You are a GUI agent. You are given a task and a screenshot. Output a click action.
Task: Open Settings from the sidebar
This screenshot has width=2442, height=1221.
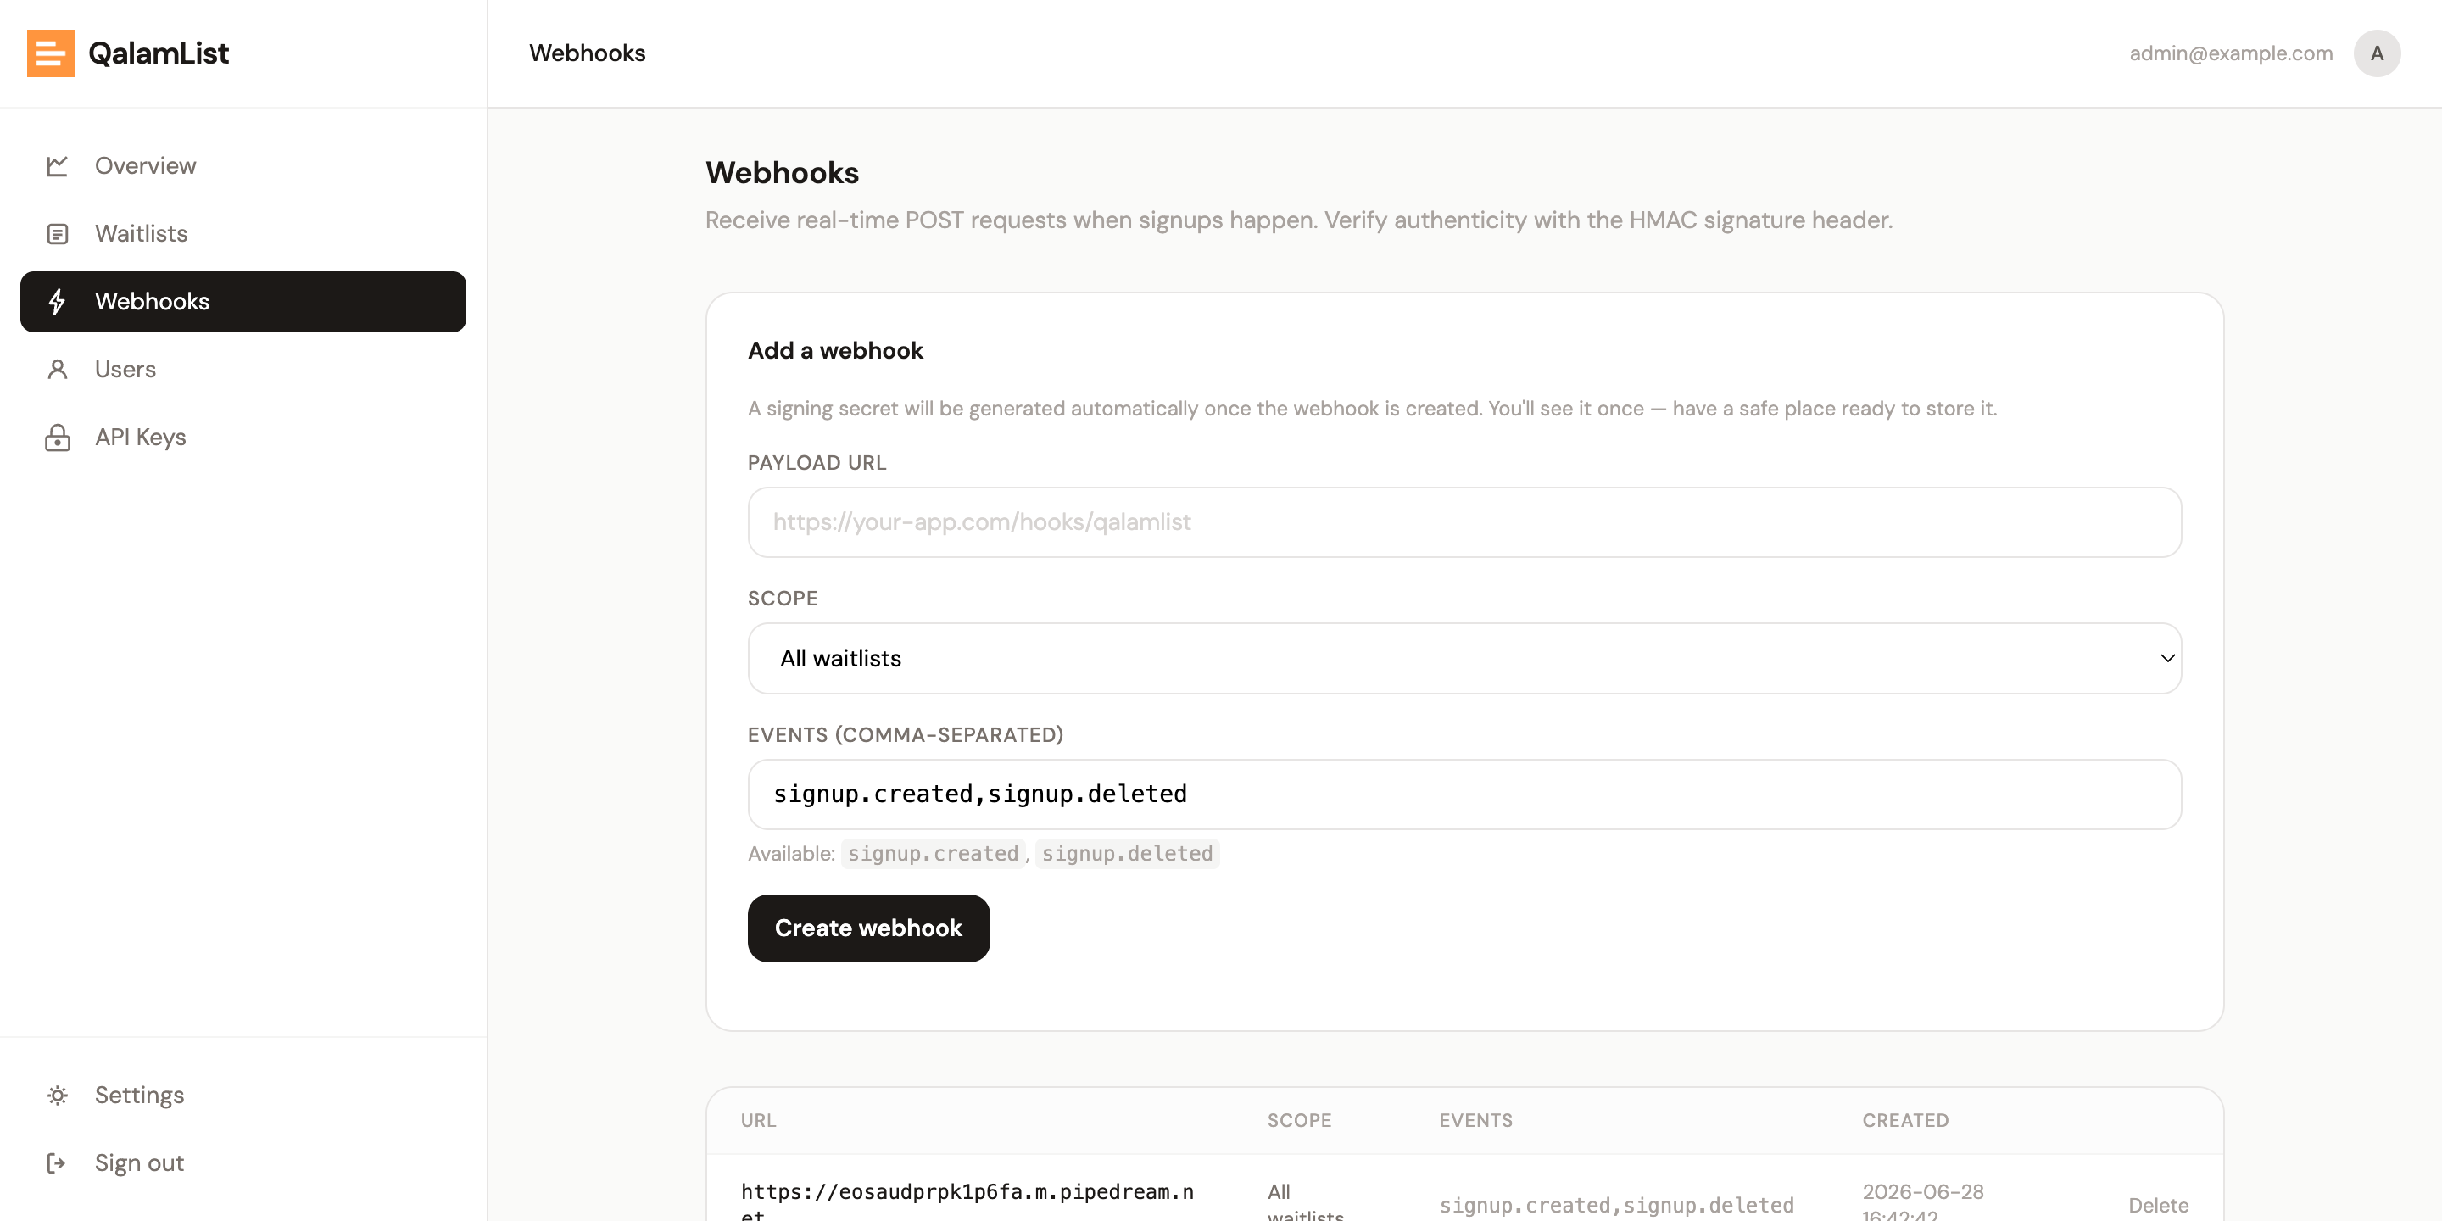pyautogui.click(x=243, y=1095)
